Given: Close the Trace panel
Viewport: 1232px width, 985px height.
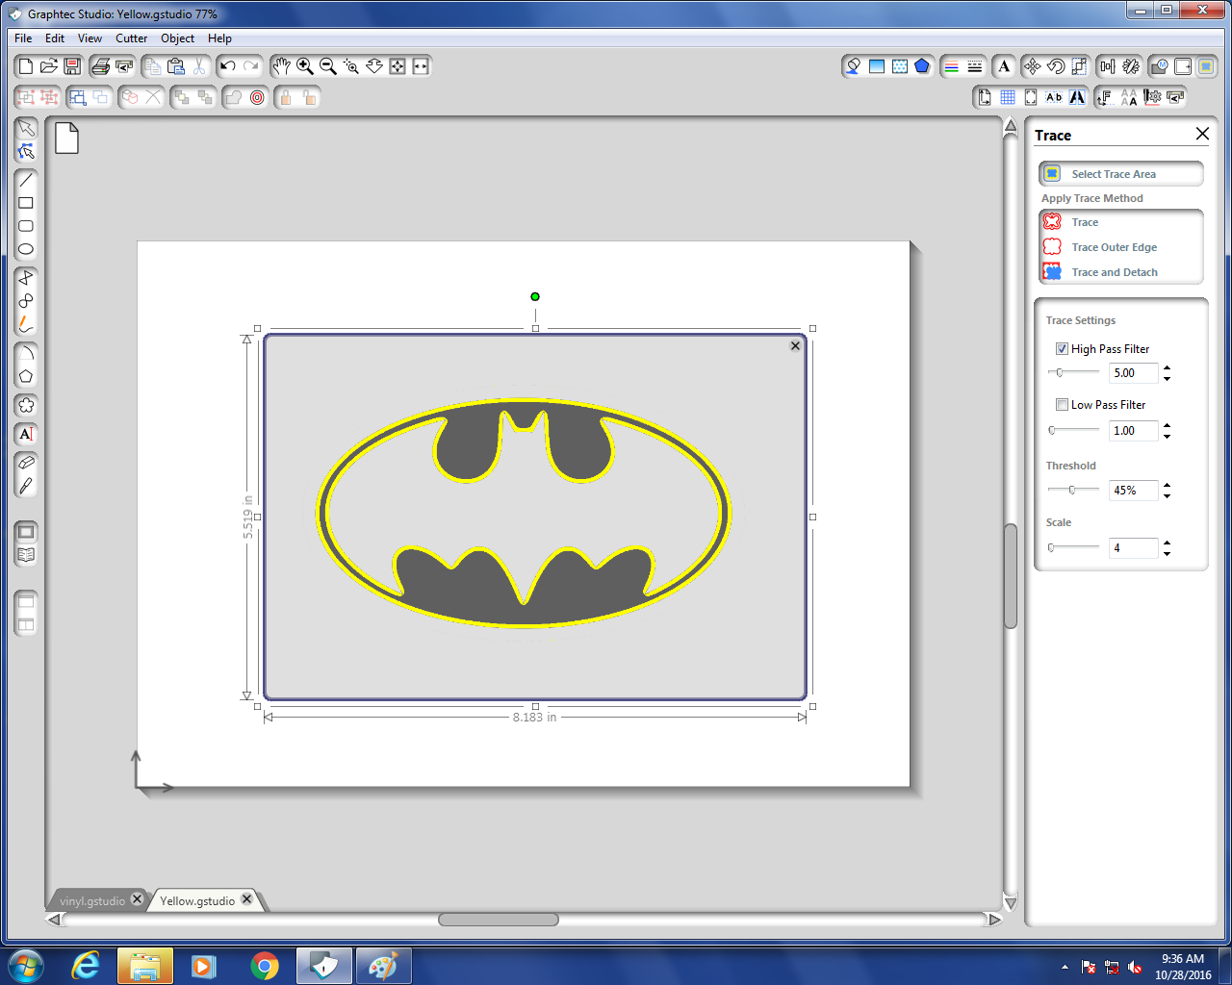Looking at the screenshot, I should (x=1202, y=134).
